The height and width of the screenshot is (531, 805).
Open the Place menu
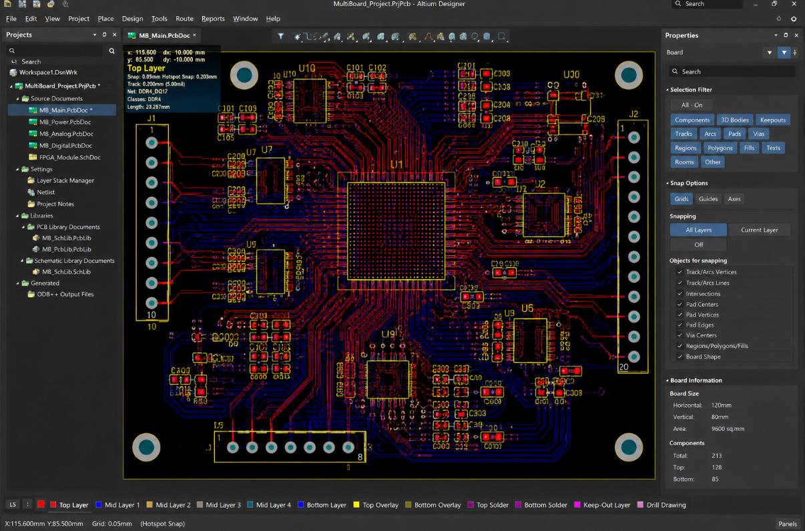click(x=105, y=19)
